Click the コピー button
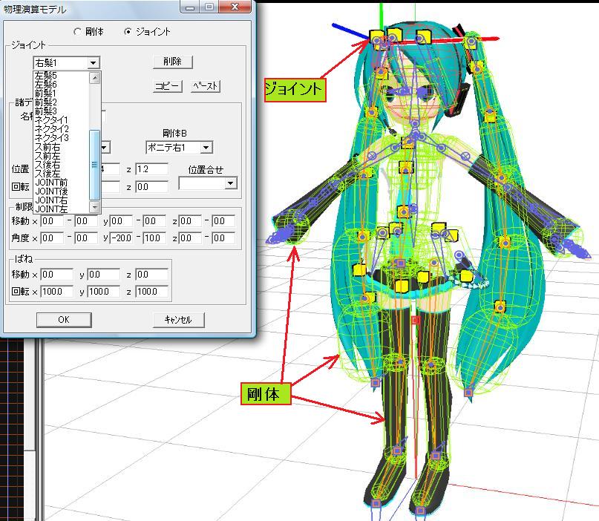 pos(167,86)
